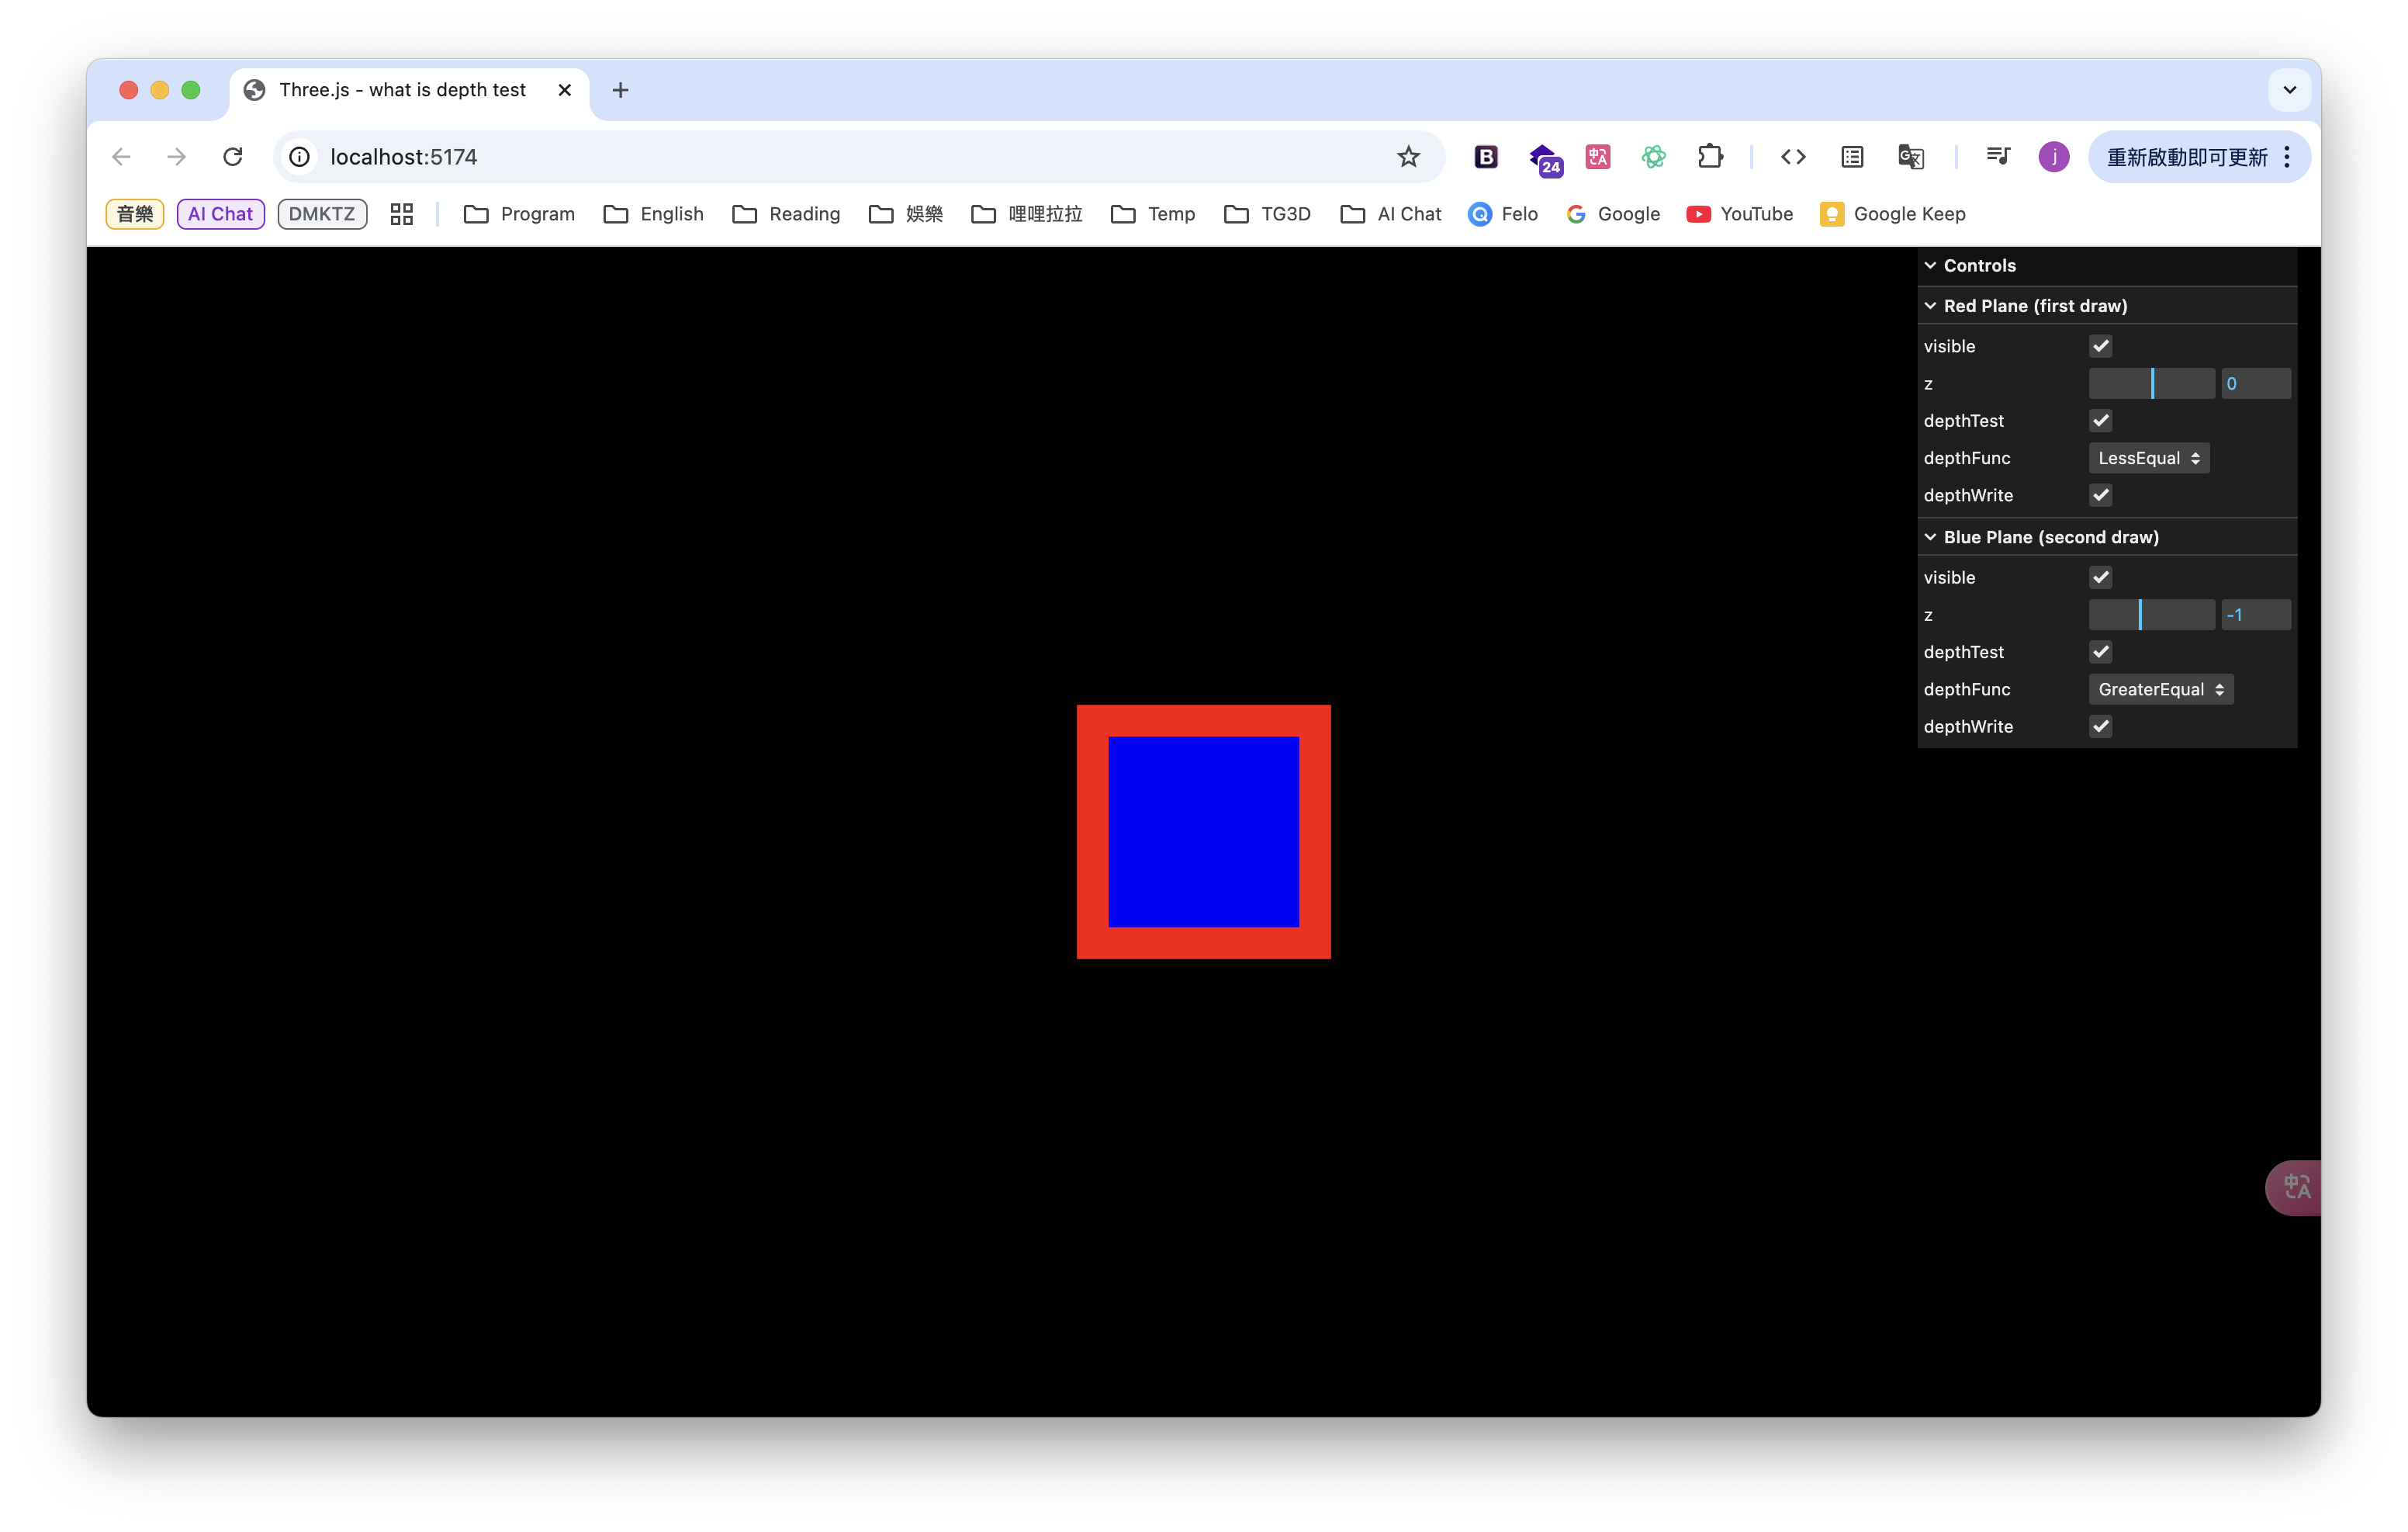The width and height of the screenshot is (2408, 1532).
Task: Open the React DevTools extension
Action: [1654, 157]
